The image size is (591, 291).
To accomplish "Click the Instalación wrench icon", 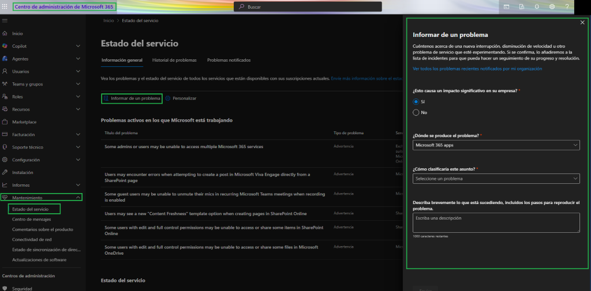I will [5, 172].
